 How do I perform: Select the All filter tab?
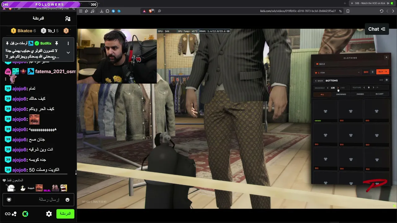click(x=322, y=94)
